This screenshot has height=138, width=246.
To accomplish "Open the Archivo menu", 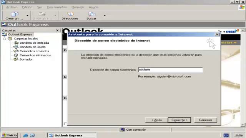I will [12, 7].
